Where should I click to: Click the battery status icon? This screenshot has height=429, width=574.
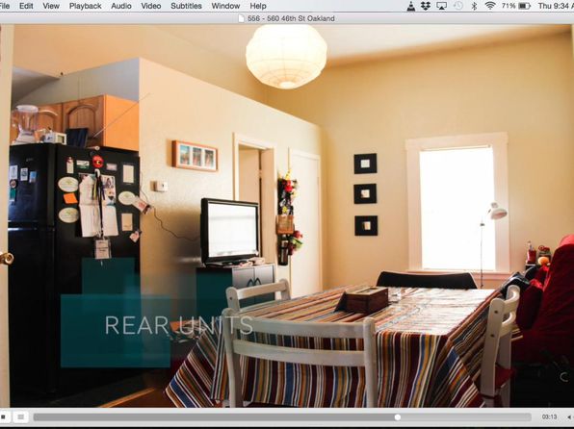[x=524, y=6]
